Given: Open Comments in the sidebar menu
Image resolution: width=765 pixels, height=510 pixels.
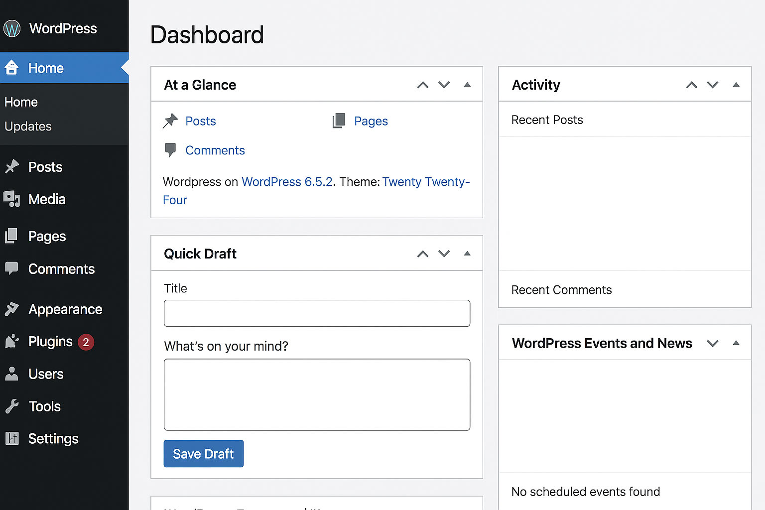Looking at the screenshot, I should click(61, 269).
